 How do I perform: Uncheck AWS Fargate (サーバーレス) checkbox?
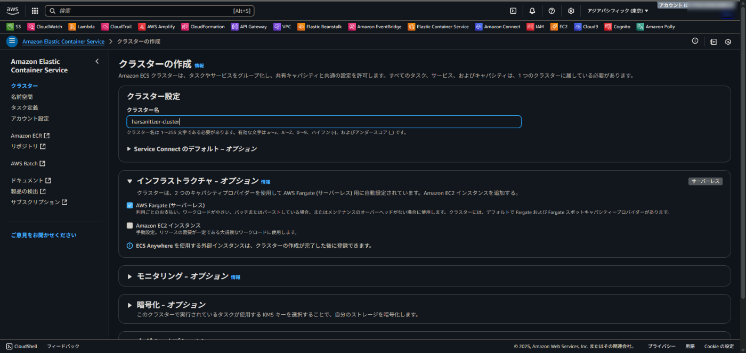click(129, 205)
